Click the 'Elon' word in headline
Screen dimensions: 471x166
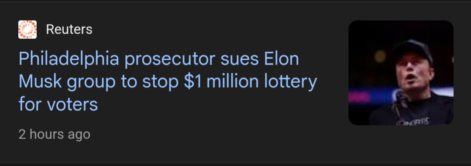pos(282,59)
